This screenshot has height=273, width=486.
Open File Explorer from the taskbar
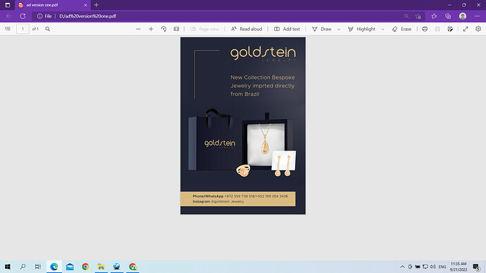pyautogui.click(x=101, y=267)
